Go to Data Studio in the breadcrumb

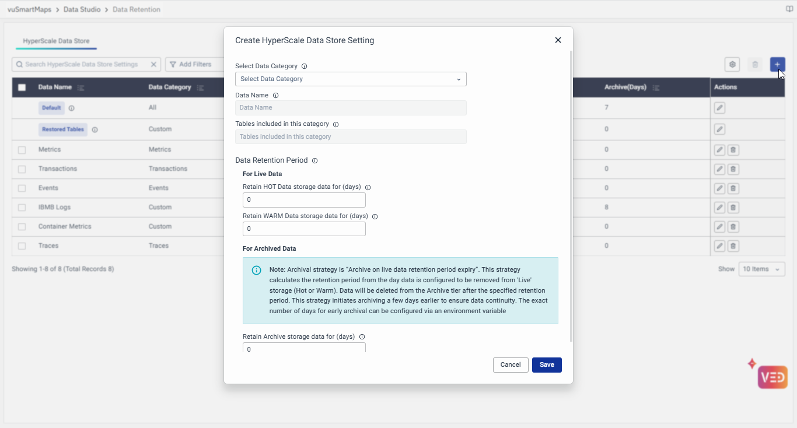coord(82,10)
